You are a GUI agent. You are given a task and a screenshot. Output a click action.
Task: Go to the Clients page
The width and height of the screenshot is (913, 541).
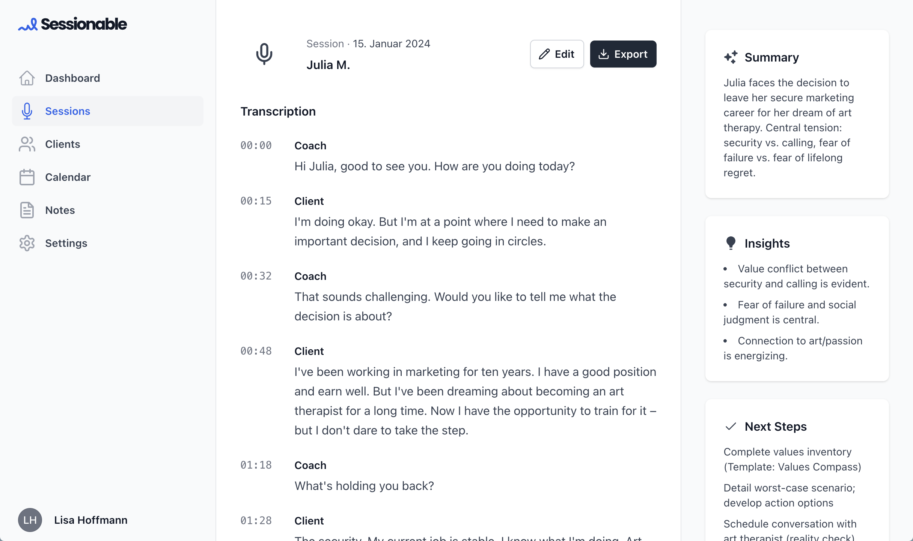63,144
